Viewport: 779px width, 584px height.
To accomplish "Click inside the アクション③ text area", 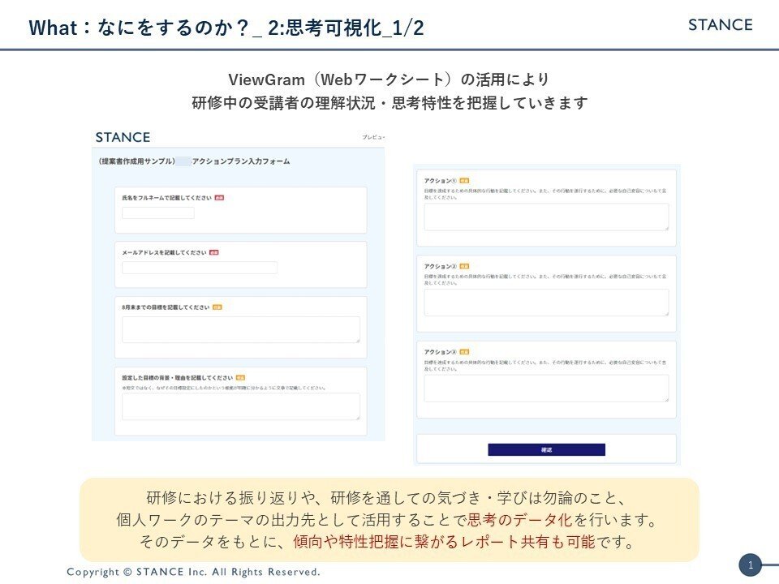I will click(x=546, y=388).
